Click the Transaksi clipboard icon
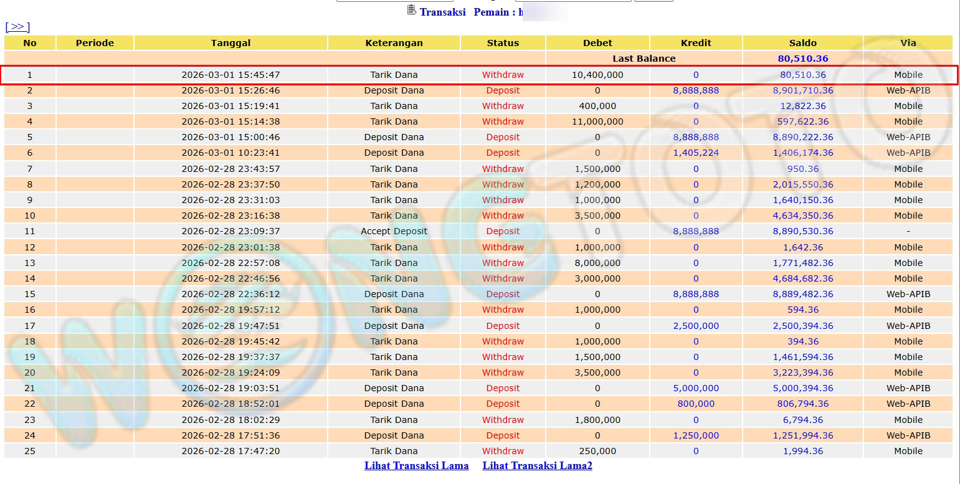 click(411, 10)
